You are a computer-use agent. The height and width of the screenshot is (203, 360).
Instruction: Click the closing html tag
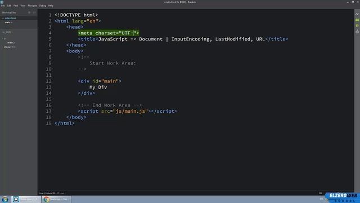pyautogui.click(x=65, y=123)
